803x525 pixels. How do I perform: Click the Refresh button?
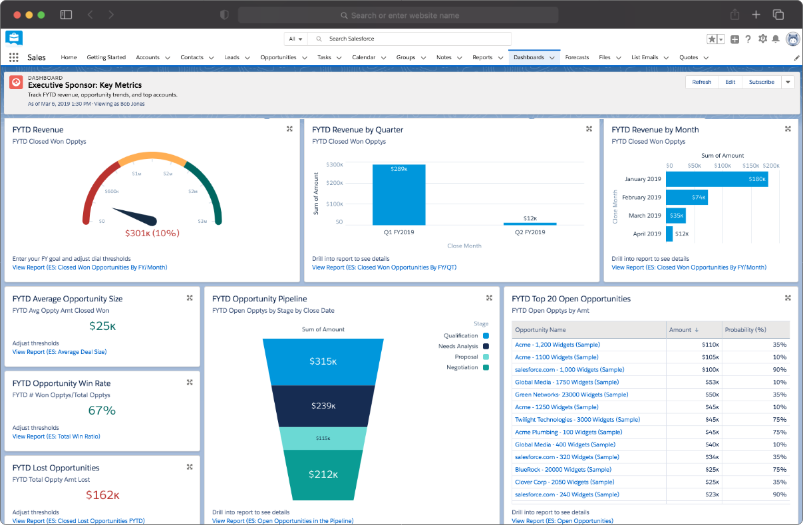(x=702, y=83)
